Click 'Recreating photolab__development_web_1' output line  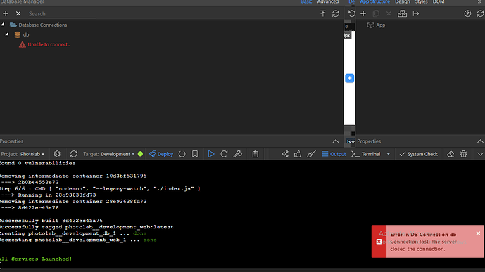click(x=78, y=240)
